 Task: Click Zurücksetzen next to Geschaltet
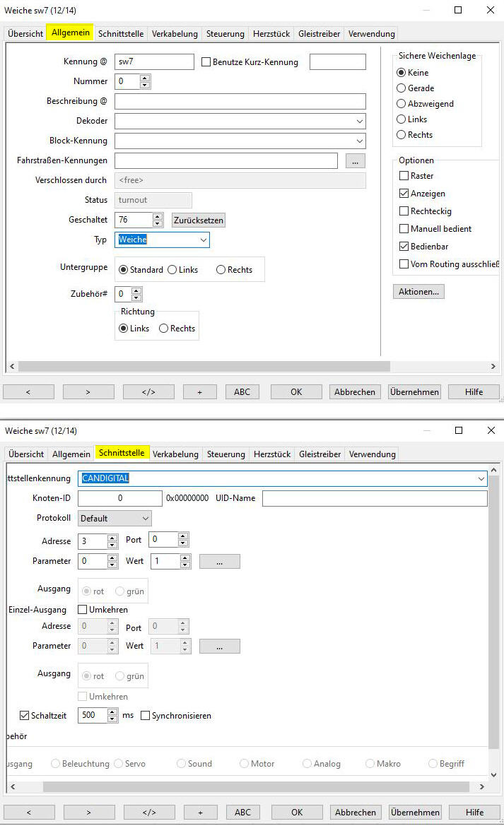coord(199,220)
